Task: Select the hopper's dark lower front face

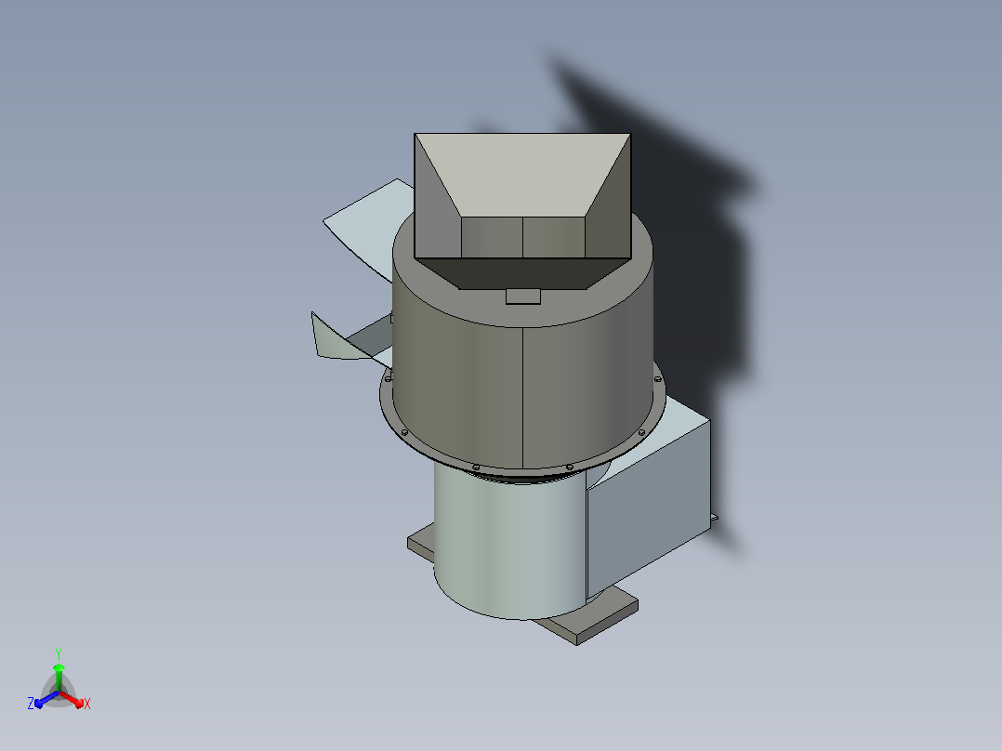Action: point(522,273)
